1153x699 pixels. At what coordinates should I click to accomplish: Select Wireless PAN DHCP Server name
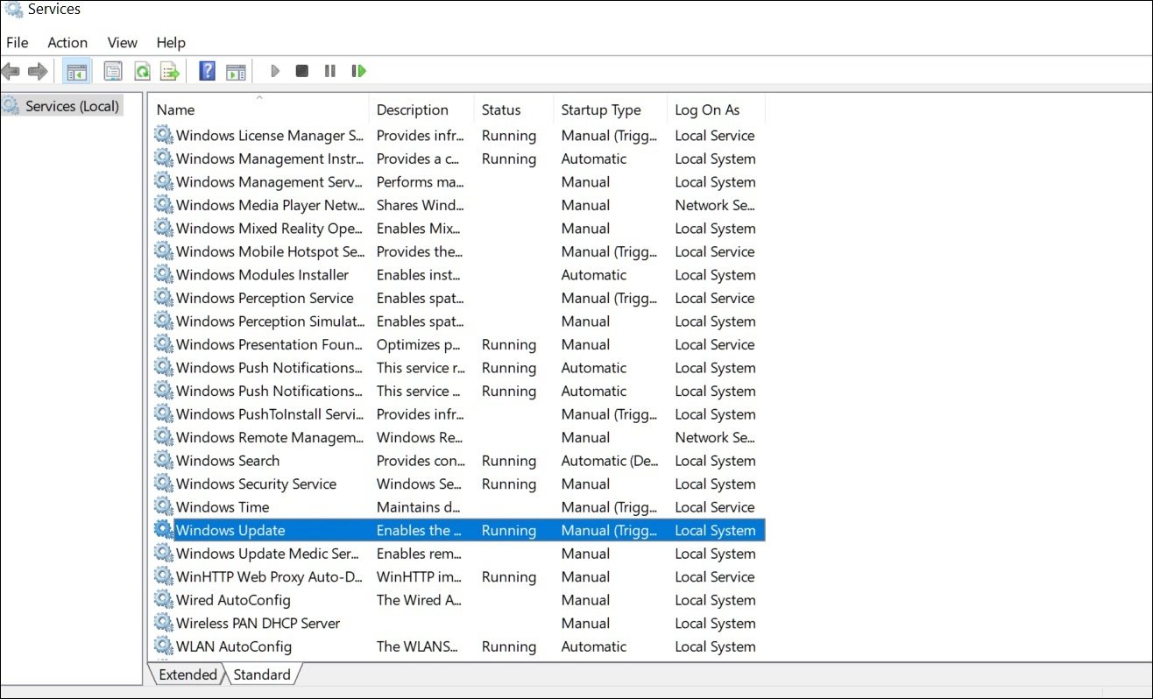tap(258, 623)
